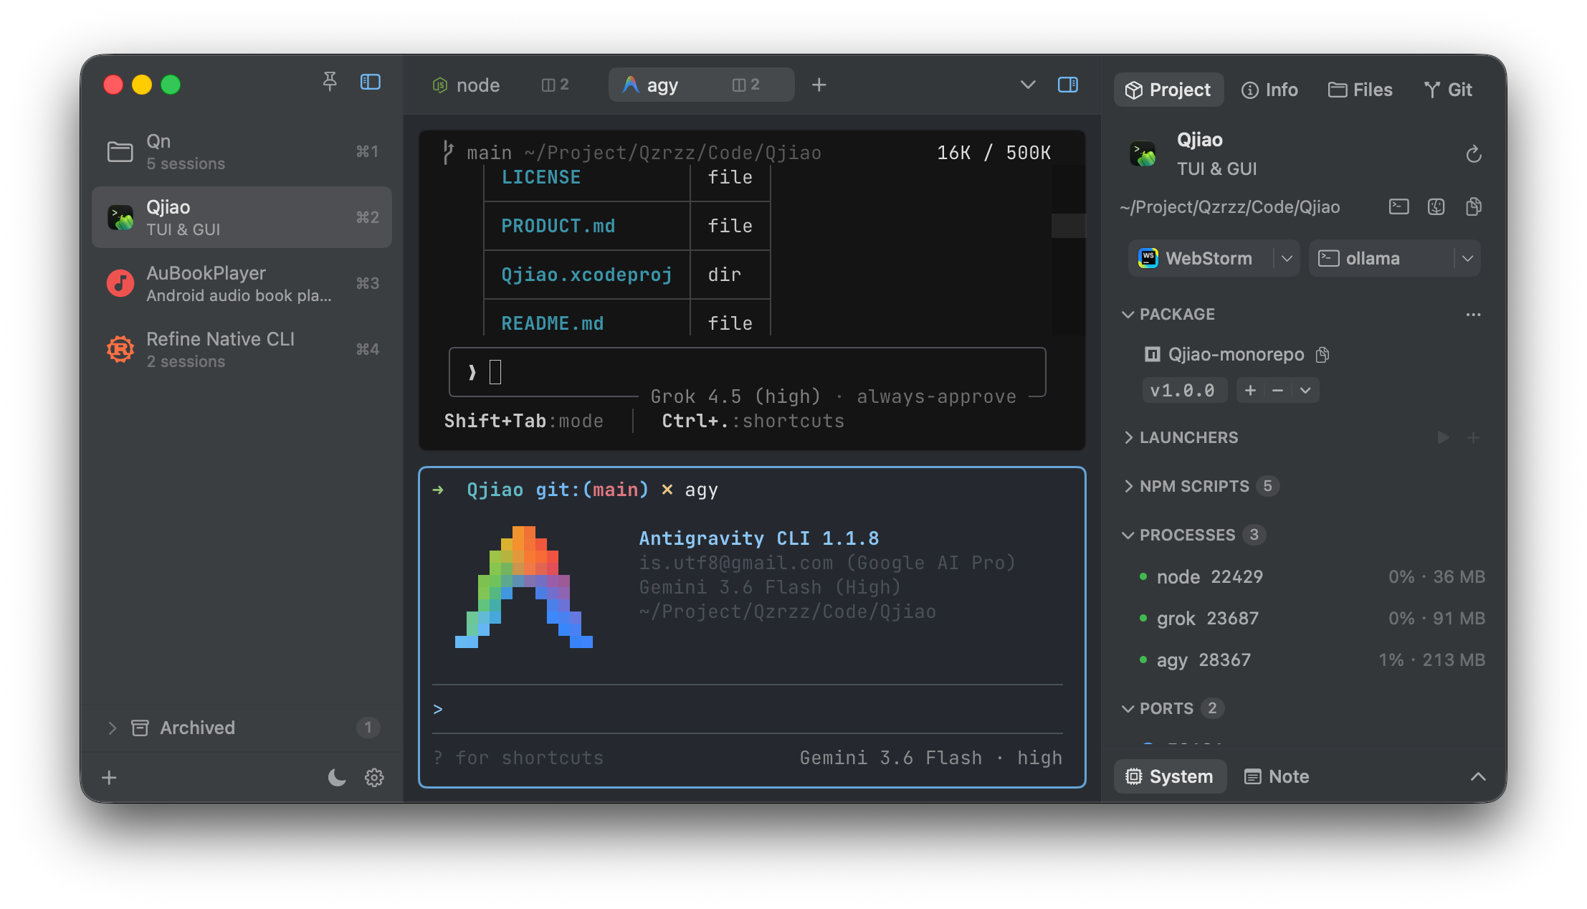
Task: Select the node 22429 process row
Action: (1311, 576)
